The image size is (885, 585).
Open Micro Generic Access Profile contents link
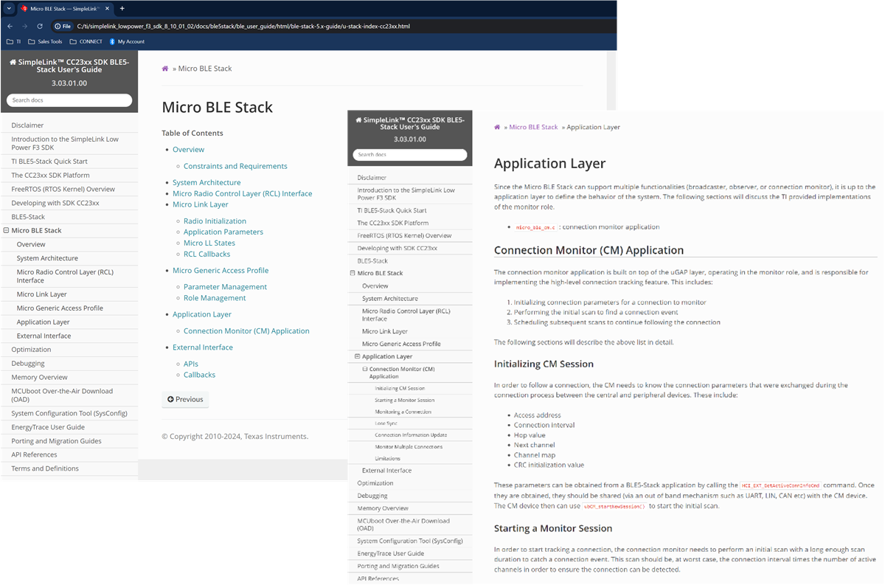[221, 270]
